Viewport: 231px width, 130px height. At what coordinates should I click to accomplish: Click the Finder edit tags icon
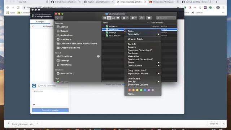(149, 18)
